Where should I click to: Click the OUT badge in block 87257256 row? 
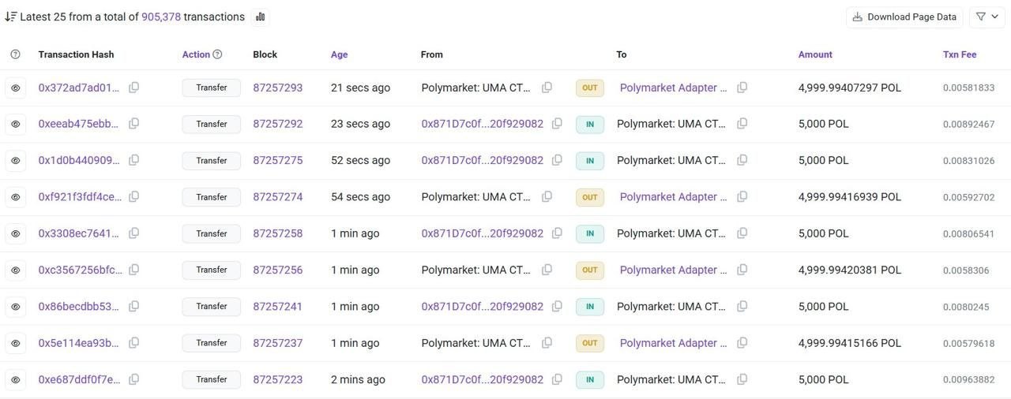tap(589, 270)
